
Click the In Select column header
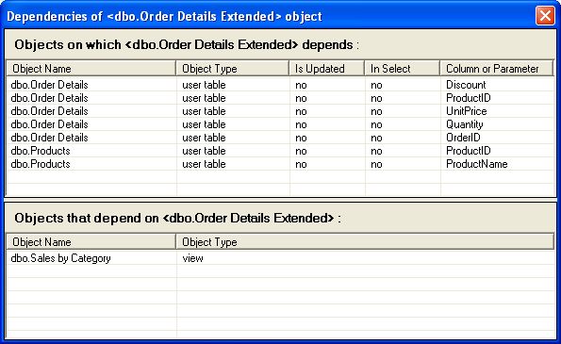403,68
